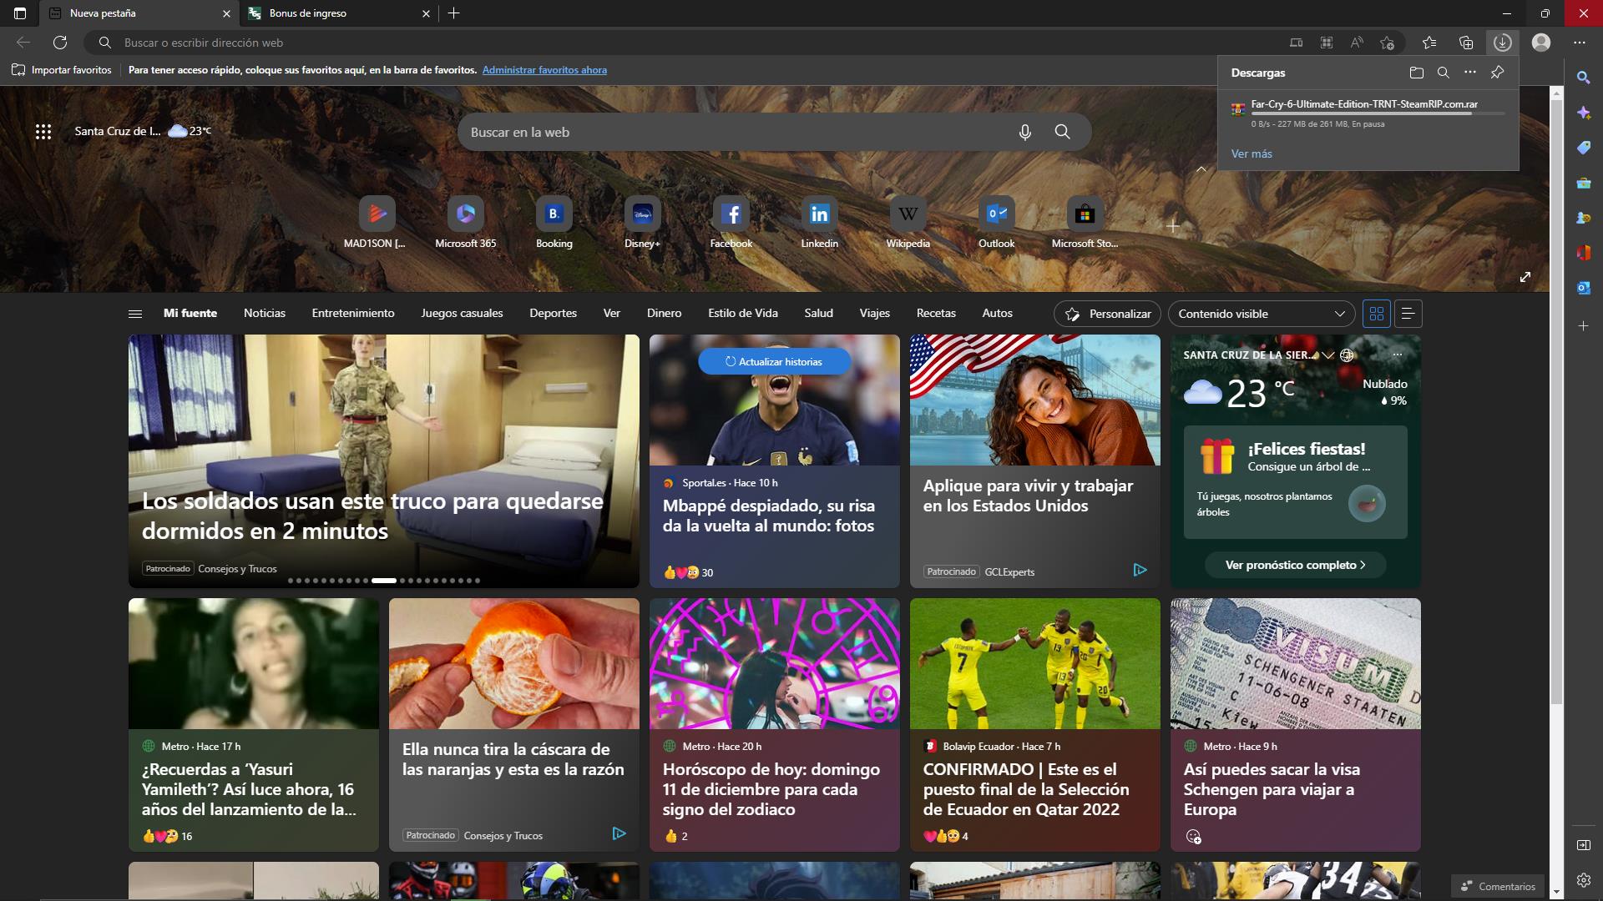The image size is (1603, 901).
Task: Open the feed hamburger menu
Action: pyautogui.click(x=135, y=314)
